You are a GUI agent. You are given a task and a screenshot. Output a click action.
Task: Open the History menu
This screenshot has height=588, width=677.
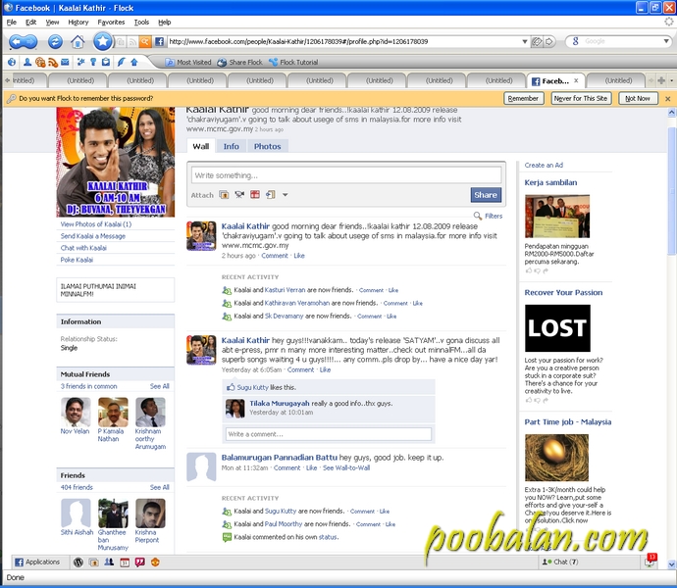78,22
